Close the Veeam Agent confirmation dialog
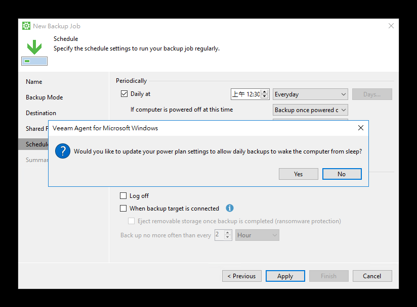Image resolution: width=417 pixels, height=307 pixels. pyautogui.click(x=361, y=128)
